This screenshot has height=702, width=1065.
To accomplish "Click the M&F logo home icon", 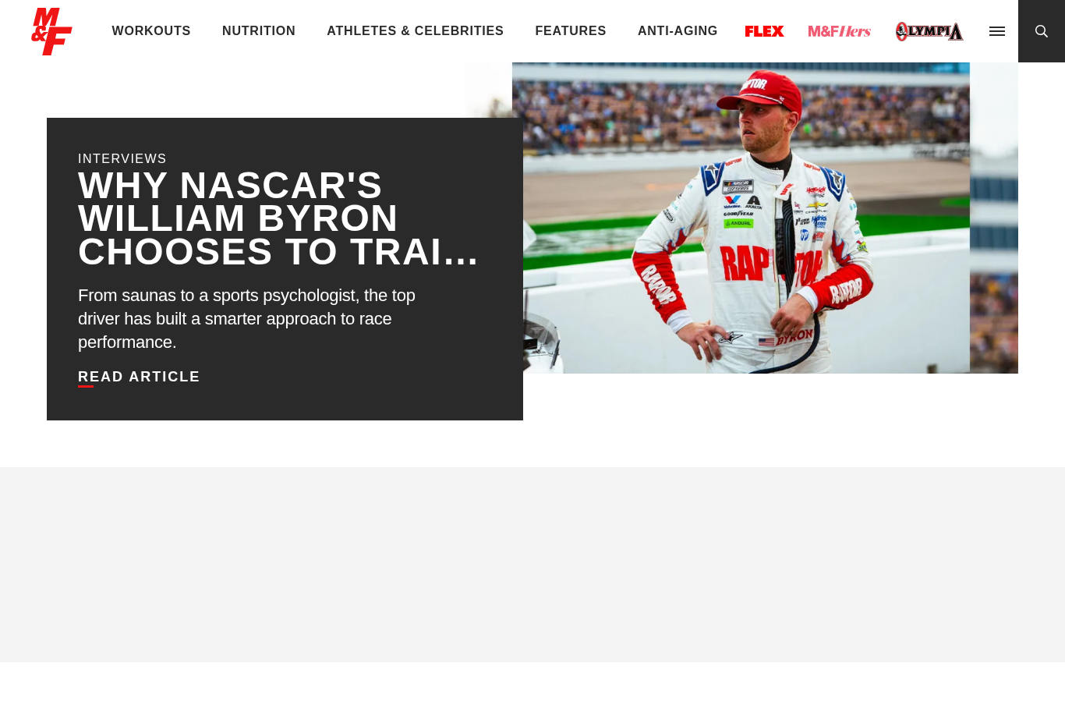I will pyautogui.click(x=51, y=31).
